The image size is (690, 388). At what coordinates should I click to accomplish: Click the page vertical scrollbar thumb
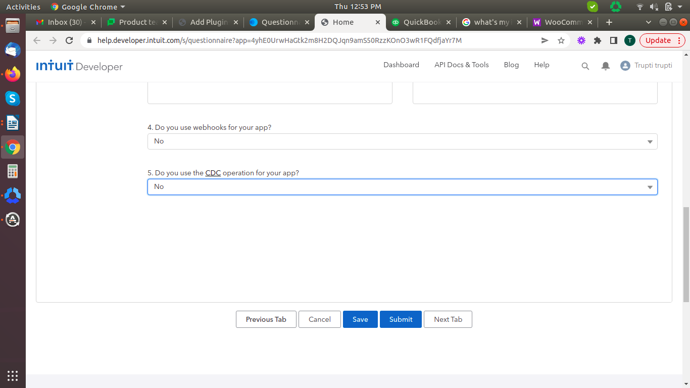[685, 253]
